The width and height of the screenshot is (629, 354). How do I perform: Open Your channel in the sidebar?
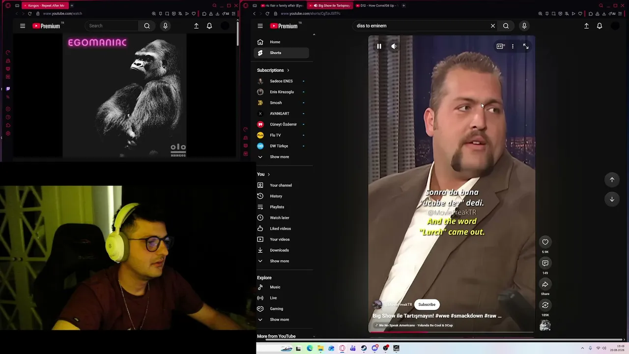pyautogui.click(x=282, y=185)
